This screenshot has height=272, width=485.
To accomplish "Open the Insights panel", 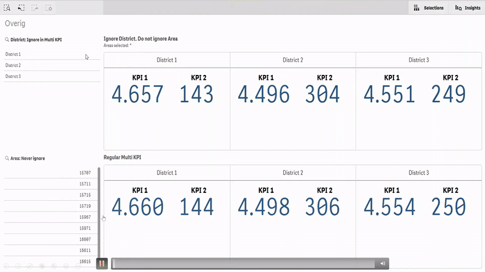I will 467,8.
